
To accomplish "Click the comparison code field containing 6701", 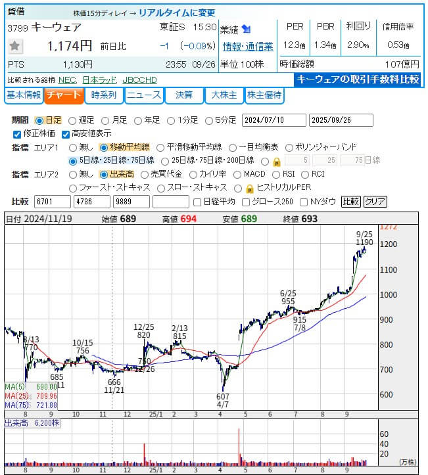I will (x=53, y=202).
